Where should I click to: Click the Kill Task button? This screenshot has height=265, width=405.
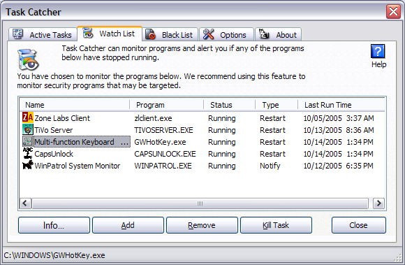pos(276,225)
